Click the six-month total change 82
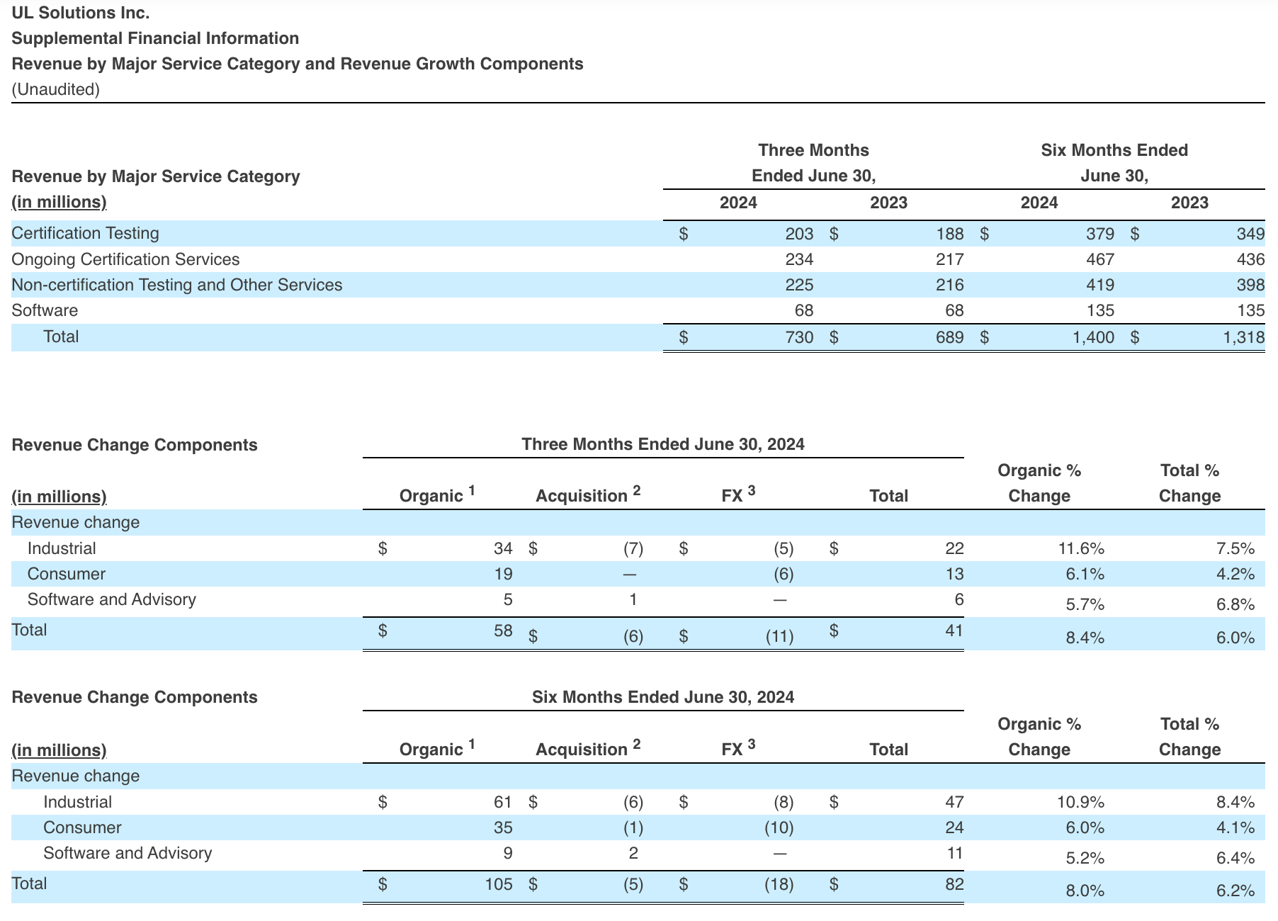 [954, 884]
